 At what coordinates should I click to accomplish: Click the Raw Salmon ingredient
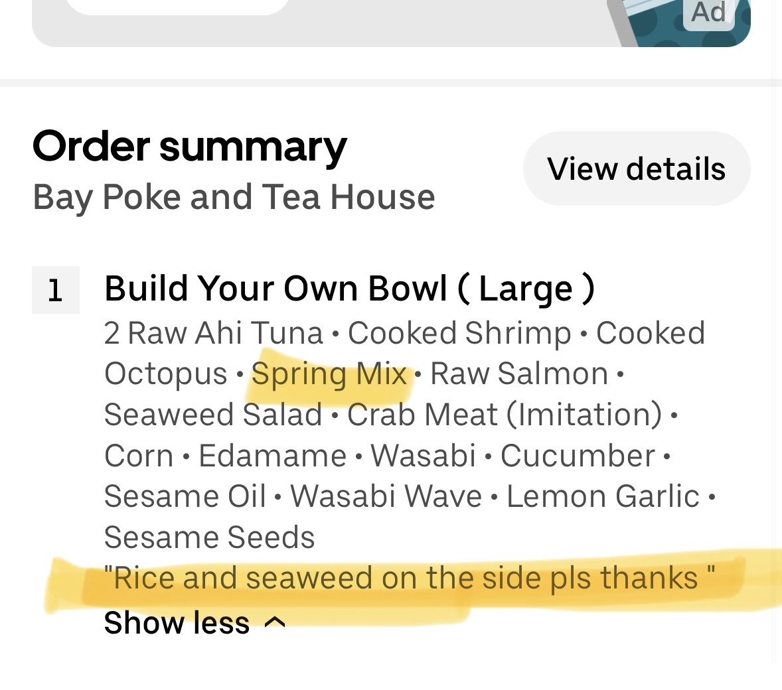[x=519, y=374]
